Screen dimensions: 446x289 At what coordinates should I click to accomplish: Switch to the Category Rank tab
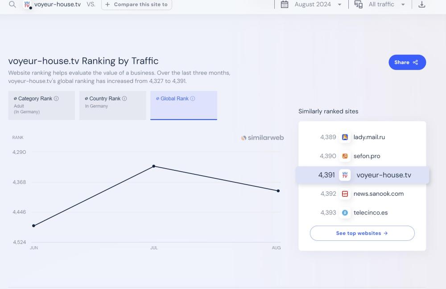(x=41, y=105)
